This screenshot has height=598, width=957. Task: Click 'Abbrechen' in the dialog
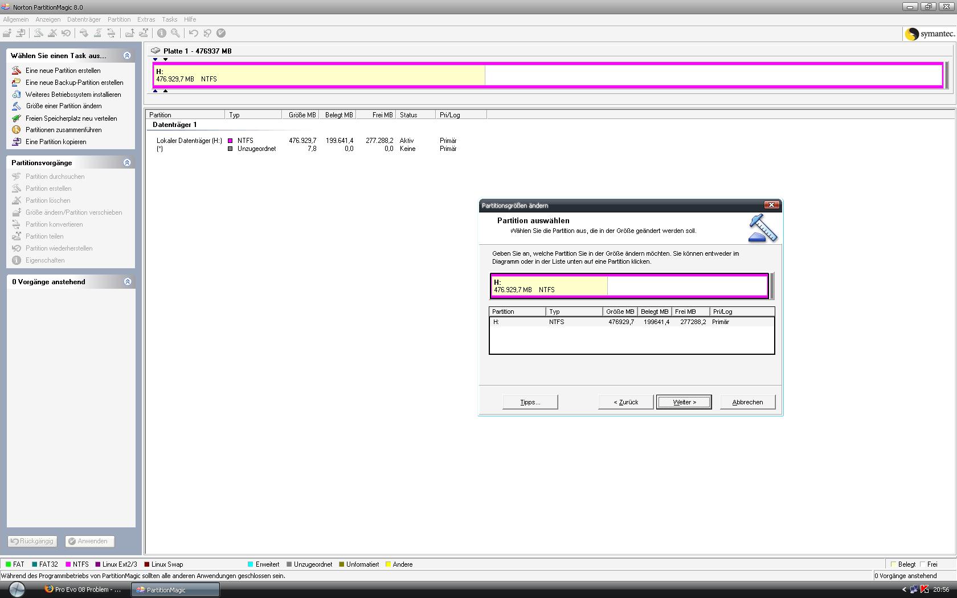tap(747, 402)
